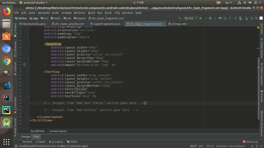Toggle the layout Preview side panel
264x148 pixels.
click(262, 96)
